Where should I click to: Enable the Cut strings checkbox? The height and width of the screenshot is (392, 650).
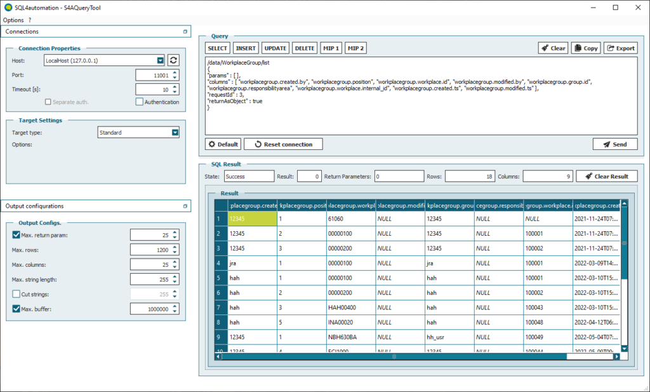coord(17,294)
